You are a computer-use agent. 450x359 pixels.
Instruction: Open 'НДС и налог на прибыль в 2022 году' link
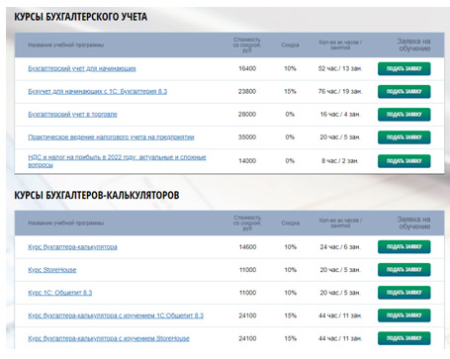tap(117, 161)
